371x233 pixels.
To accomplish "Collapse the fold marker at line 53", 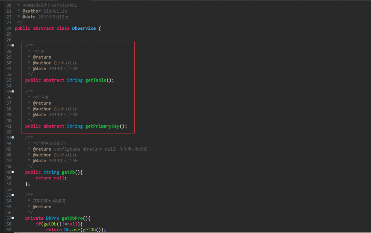I will [x=12, y=195].
